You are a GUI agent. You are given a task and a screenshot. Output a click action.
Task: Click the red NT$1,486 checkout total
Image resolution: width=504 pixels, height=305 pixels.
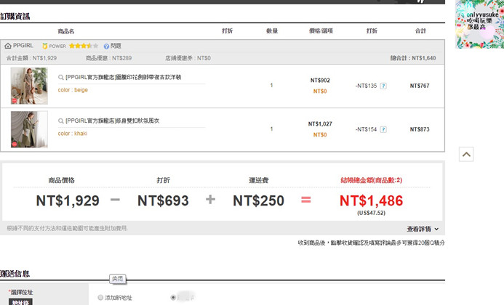[x=371, y=200]
